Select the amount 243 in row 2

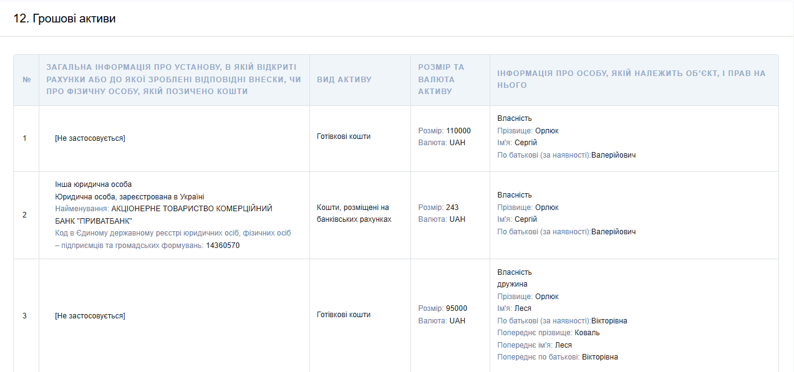tap(452, 207)
